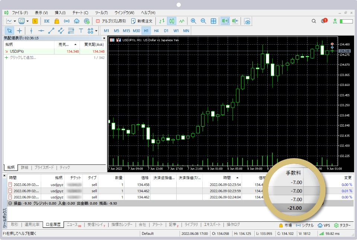Expand dropdown arrow next to line chart icon
The image size is (357, 240).
click(15, 21)
